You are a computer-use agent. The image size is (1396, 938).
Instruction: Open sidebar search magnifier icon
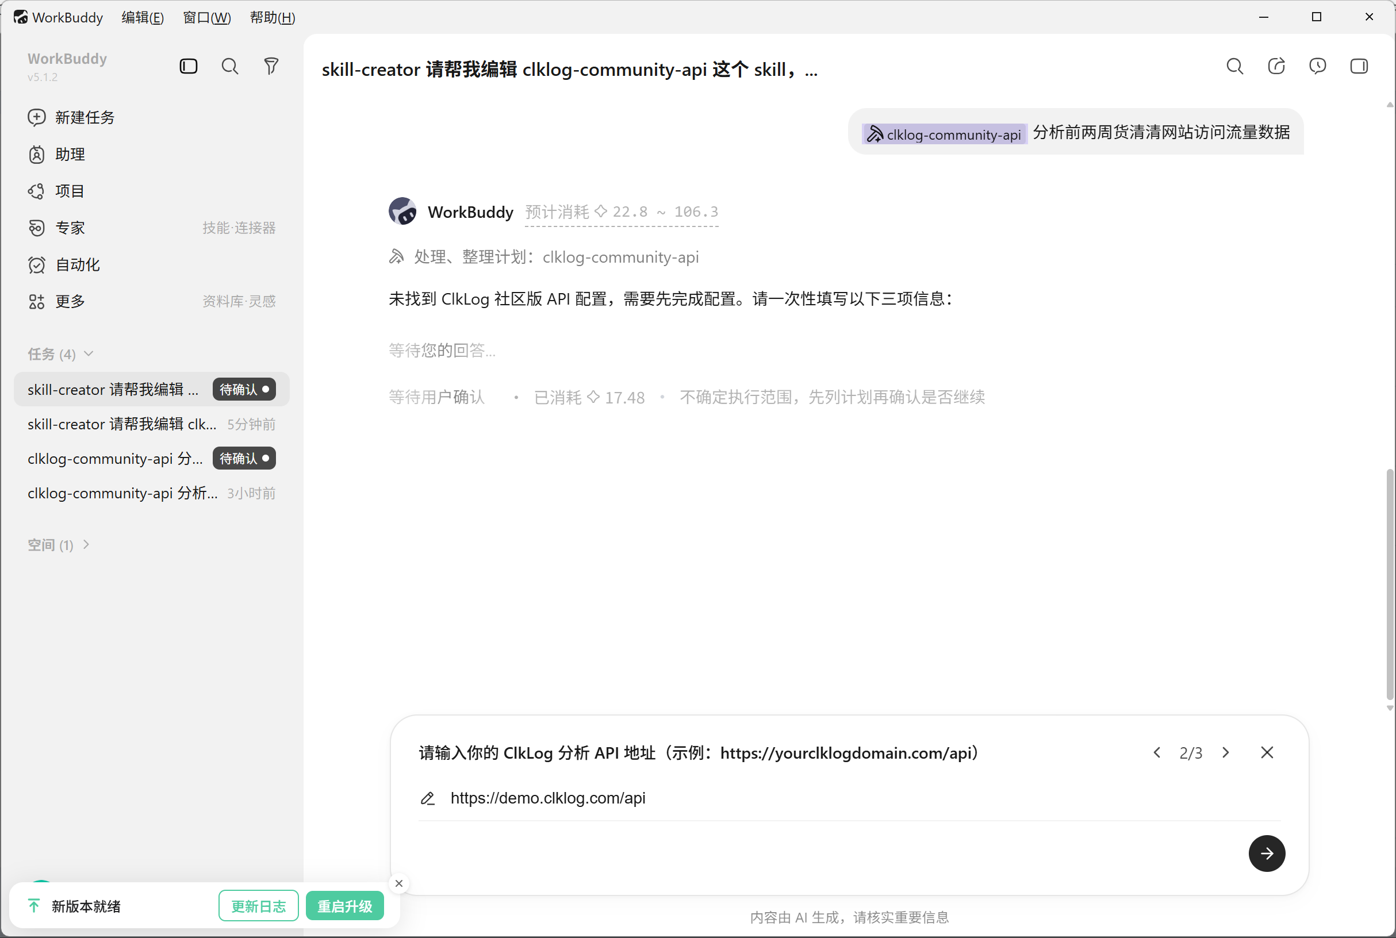[x=230, y=66]
